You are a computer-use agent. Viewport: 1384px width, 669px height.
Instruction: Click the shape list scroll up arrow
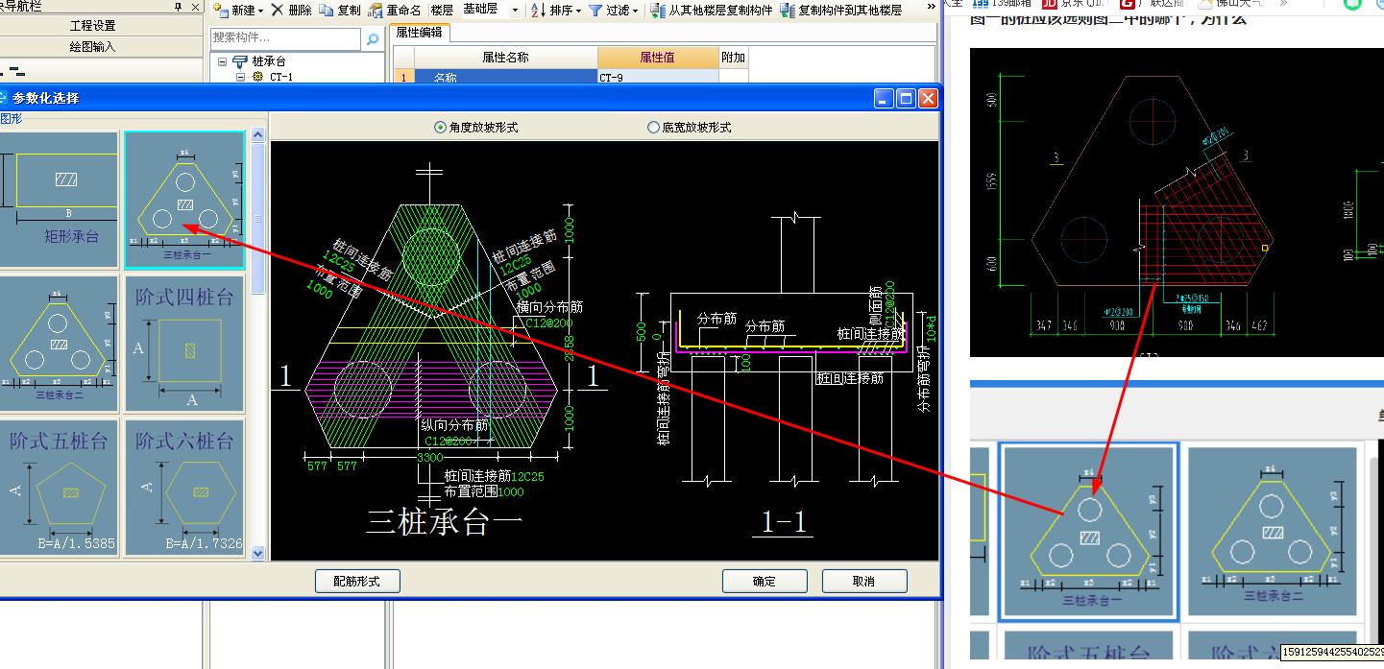[x=257, y=135]
